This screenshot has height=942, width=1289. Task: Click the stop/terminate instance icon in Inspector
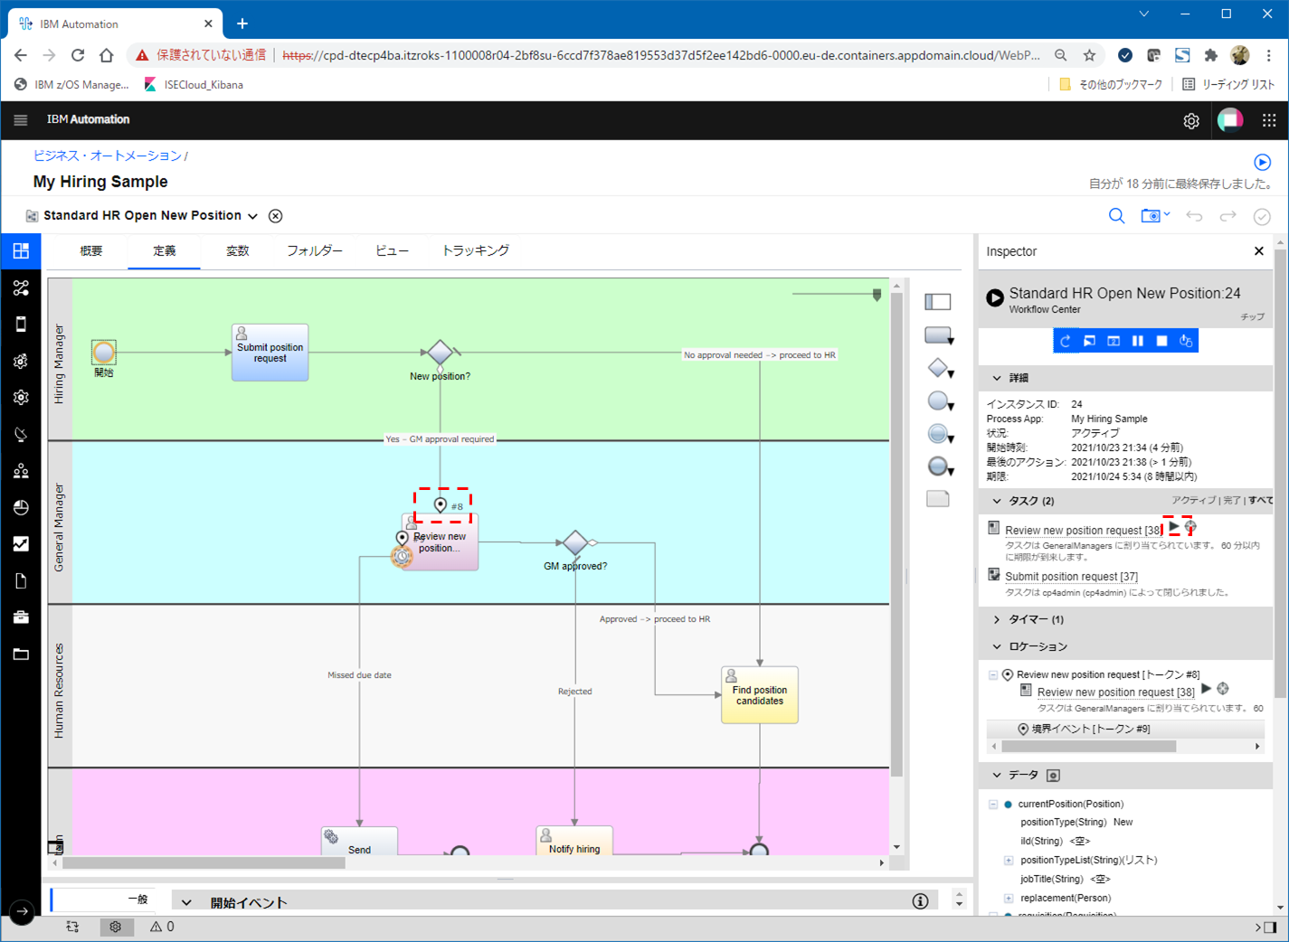[x=1162, y=341]
